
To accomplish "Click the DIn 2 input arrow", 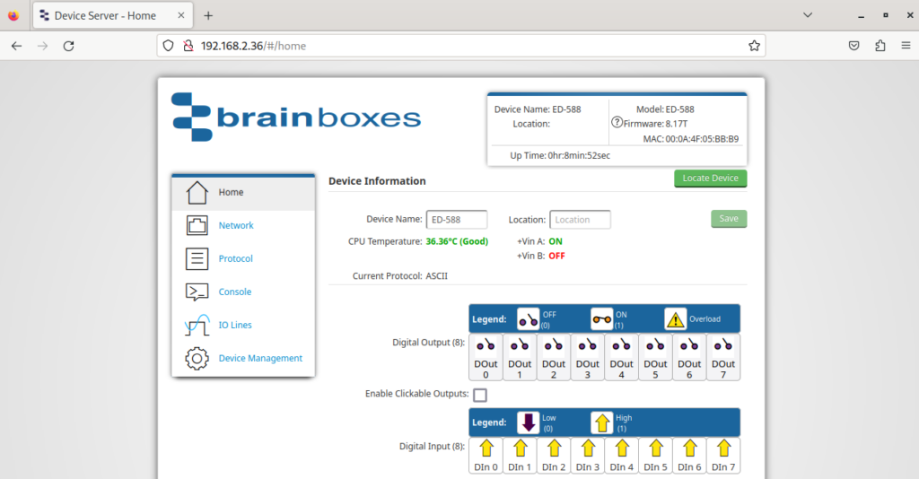I will 554,449.
